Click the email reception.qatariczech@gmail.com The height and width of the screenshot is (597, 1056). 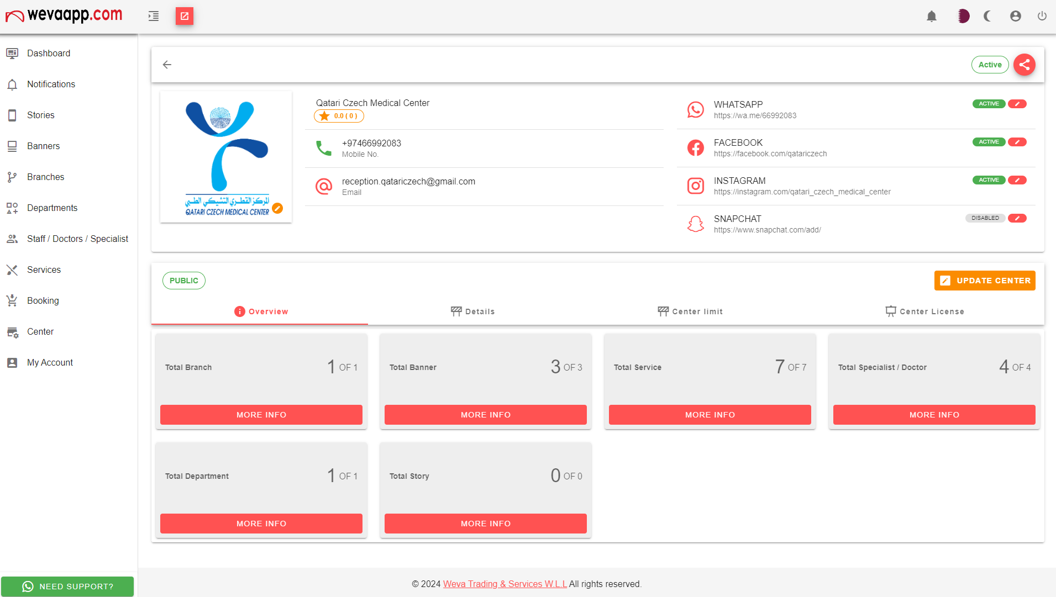pos(408,181)
